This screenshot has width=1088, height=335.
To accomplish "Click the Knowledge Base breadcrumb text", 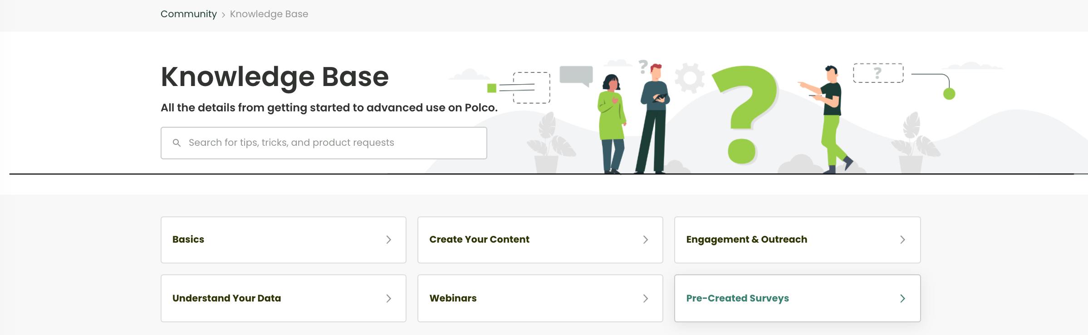I will [269, 14].
